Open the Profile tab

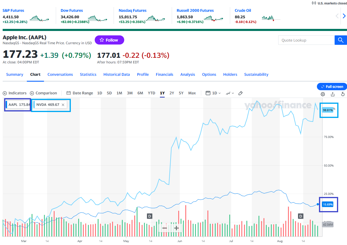click(x=143, y=75)
